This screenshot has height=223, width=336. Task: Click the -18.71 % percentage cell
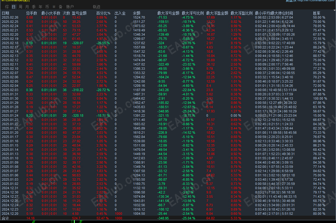103,115
